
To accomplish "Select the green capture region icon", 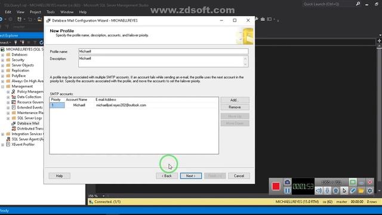I will [353, 182].
